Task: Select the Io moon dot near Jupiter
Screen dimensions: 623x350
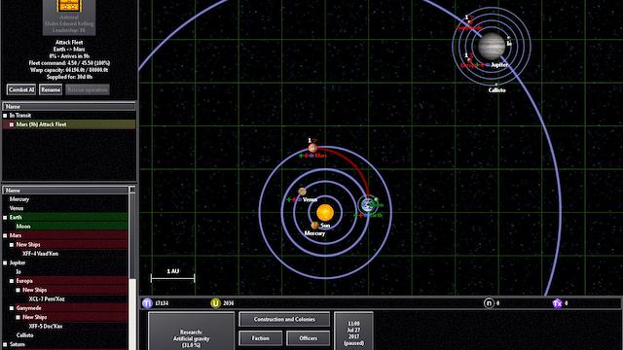Action: coord(508,38)
